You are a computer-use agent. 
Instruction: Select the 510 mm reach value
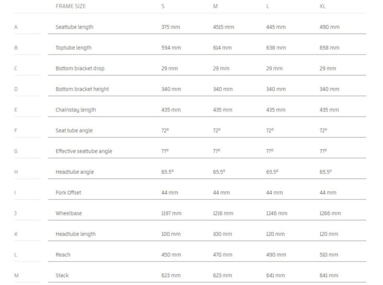[x=329, y=255]
